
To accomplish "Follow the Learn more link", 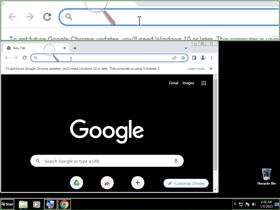I will (196, 69).
